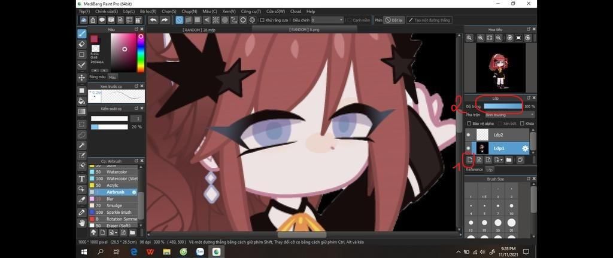
Task: Zoom out using the Navigator panel icon
Action: pos(499,38)
